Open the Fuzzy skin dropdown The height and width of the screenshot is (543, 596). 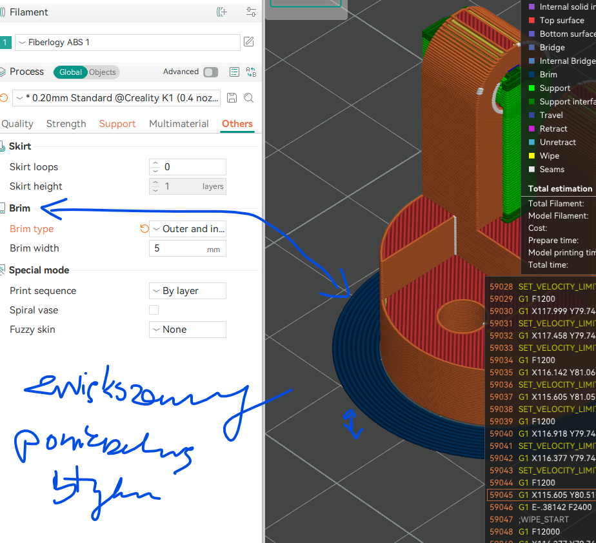coord(188,330)
